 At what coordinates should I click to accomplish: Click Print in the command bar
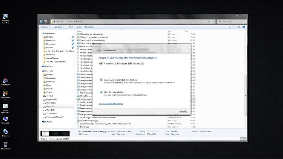tap(71, 27)
